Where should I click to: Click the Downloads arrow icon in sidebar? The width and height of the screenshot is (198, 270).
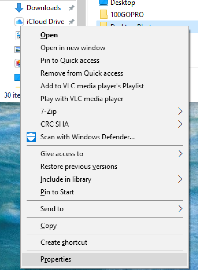tap(19, 8)
